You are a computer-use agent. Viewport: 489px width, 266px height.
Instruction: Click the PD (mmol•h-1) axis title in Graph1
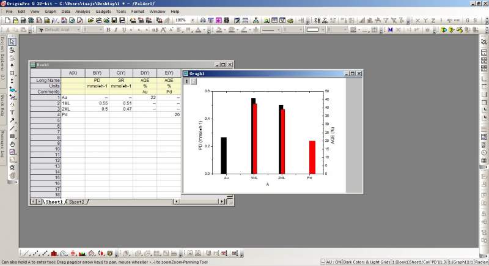click(200, 135)
